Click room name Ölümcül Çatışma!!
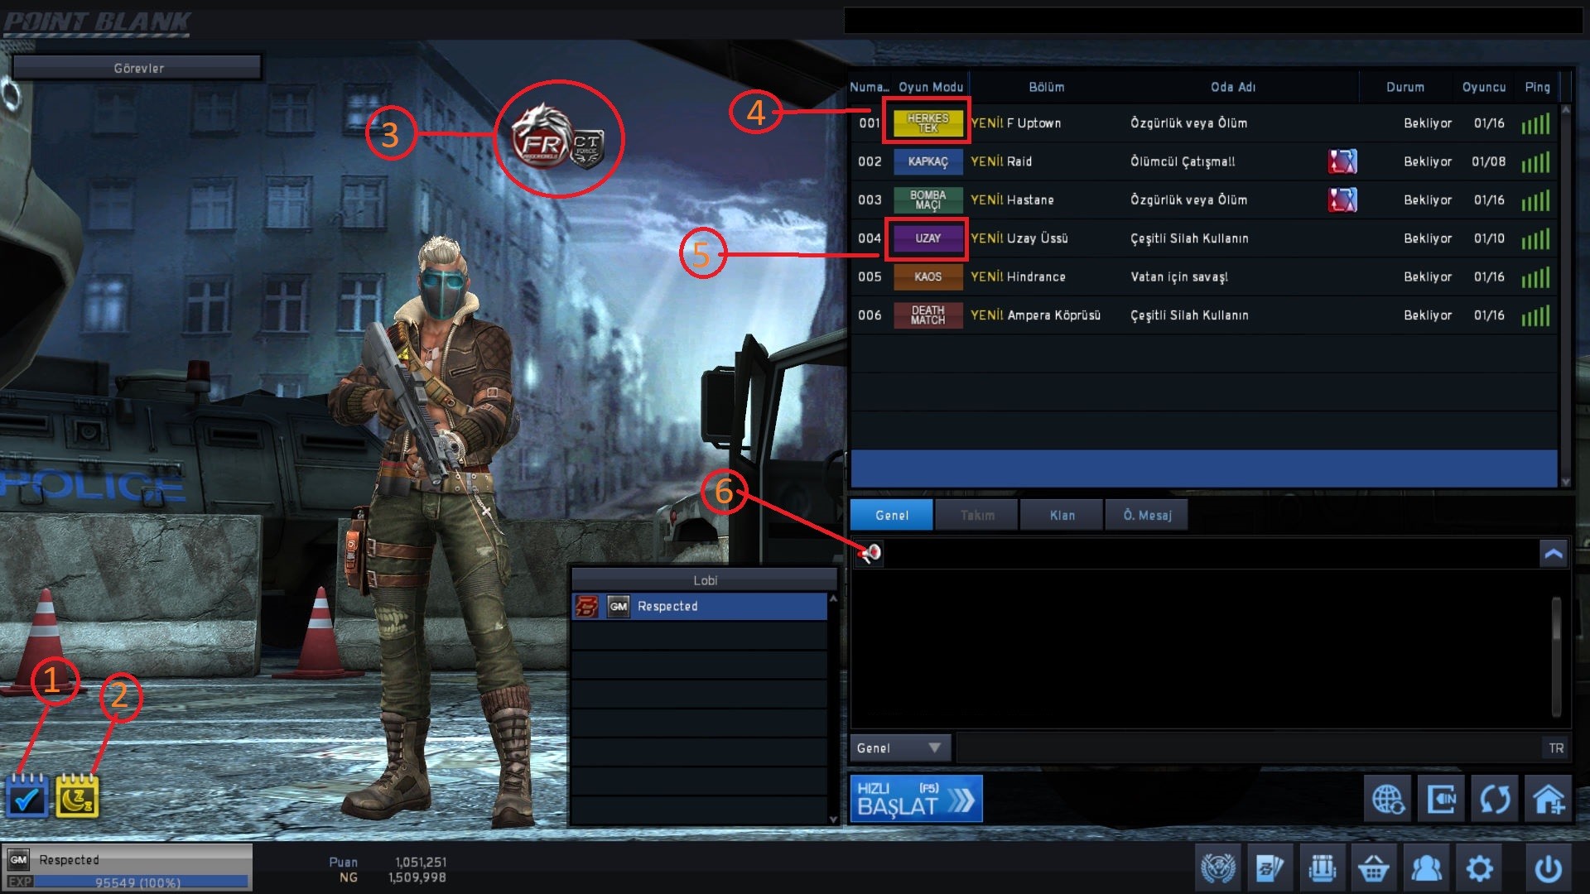Image resolution: width=1590 pixels, height=894 pixels. [x=1183, y=161]
